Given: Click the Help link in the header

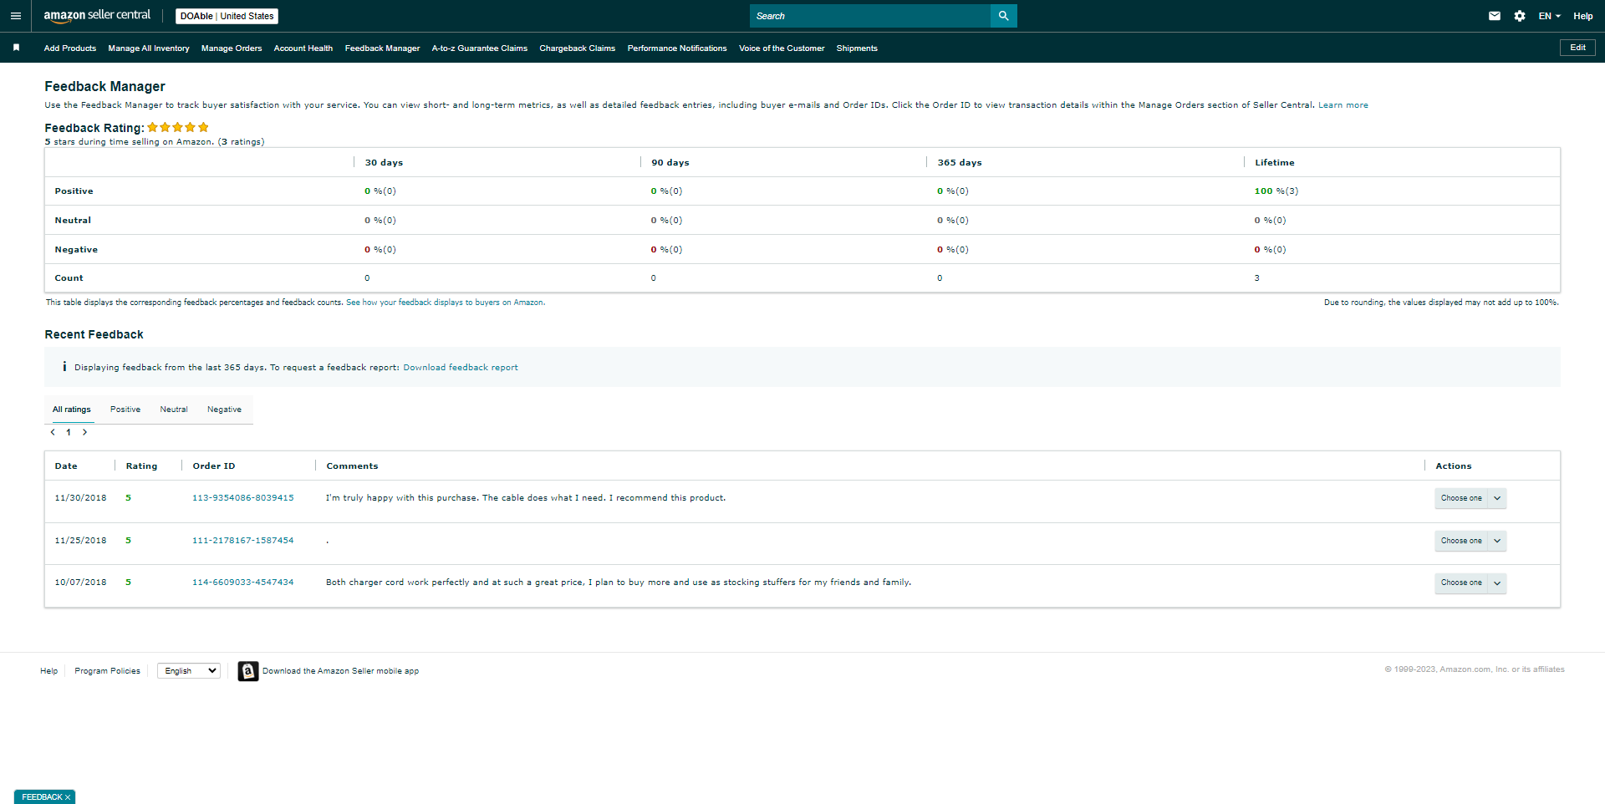Looking at the screenshot, I should click(1583, 16).
